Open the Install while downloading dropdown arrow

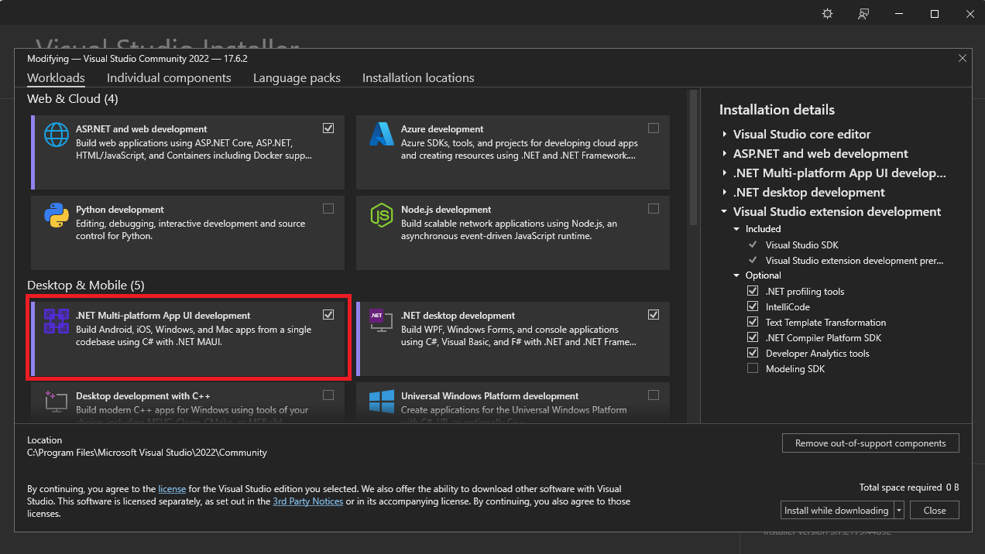pos(899,511)
